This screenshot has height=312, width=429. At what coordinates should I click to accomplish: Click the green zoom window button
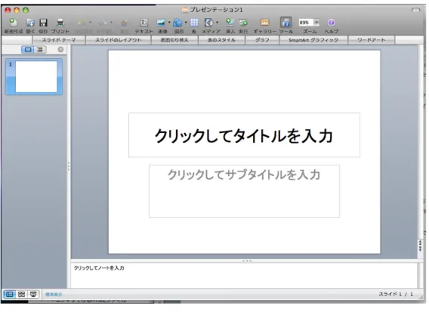coord(26,10)
